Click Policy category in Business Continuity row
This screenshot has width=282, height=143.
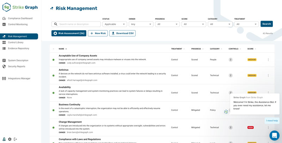pyautogui.click(x=213, y=110)
